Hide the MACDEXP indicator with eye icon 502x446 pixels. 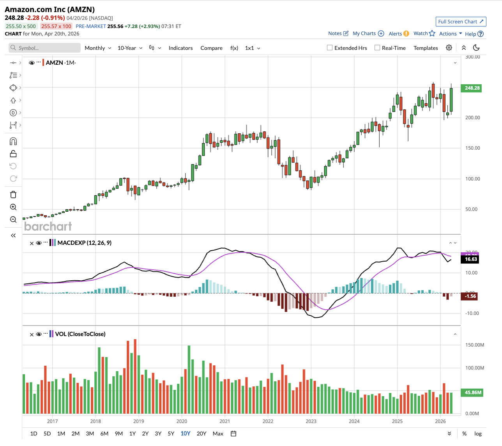tap(39, 243)
